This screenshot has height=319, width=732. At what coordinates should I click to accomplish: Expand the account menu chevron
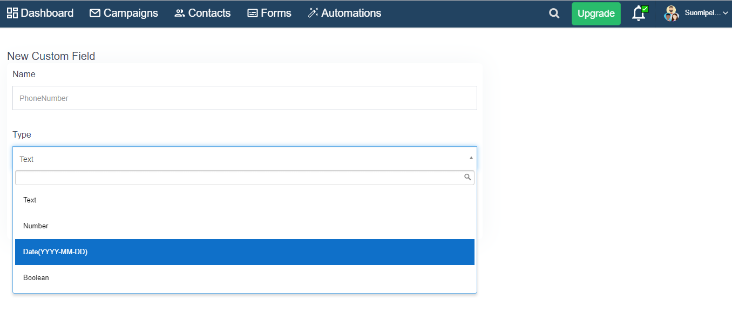[x=725, y=13]
